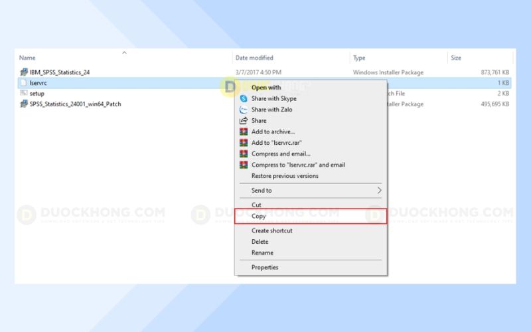Click the 873,761 KB size value
The width and height of the screenshot is (531, 332).
click(494, 72)
